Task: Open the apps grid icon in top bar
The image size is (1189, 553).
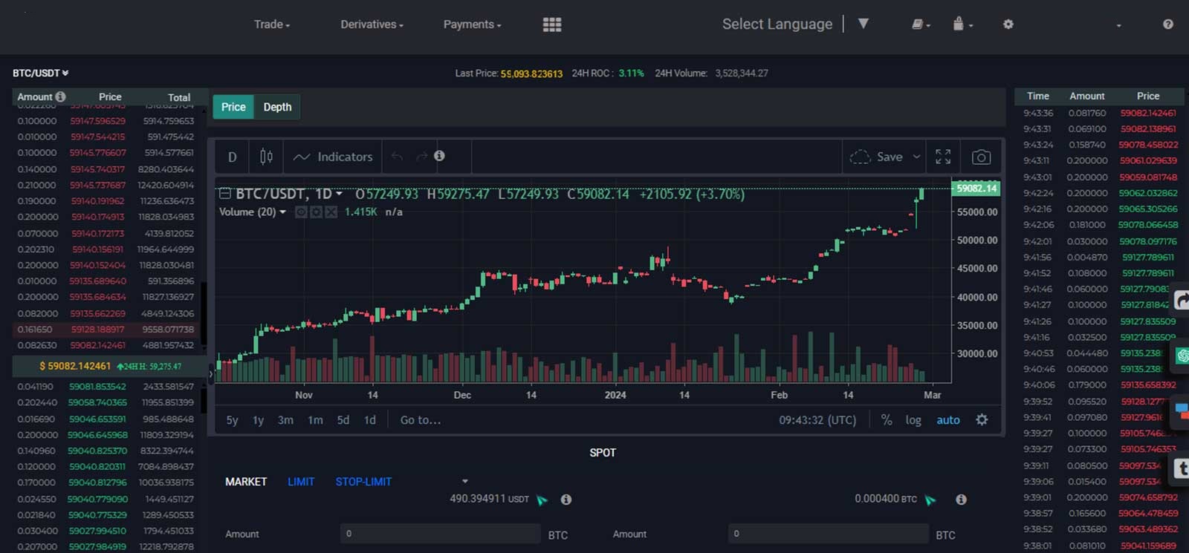Action: pos(552,24)
